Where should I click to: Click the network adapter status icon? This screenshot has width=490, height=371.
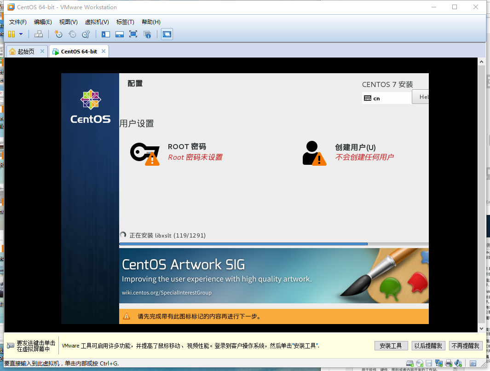coord(439,363)
